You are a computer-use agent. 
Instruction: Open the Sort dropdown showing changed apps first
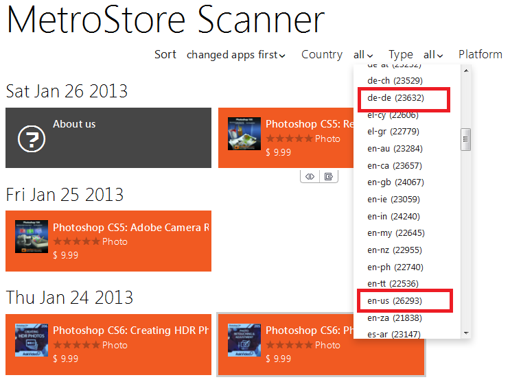[x=236, y=55]
